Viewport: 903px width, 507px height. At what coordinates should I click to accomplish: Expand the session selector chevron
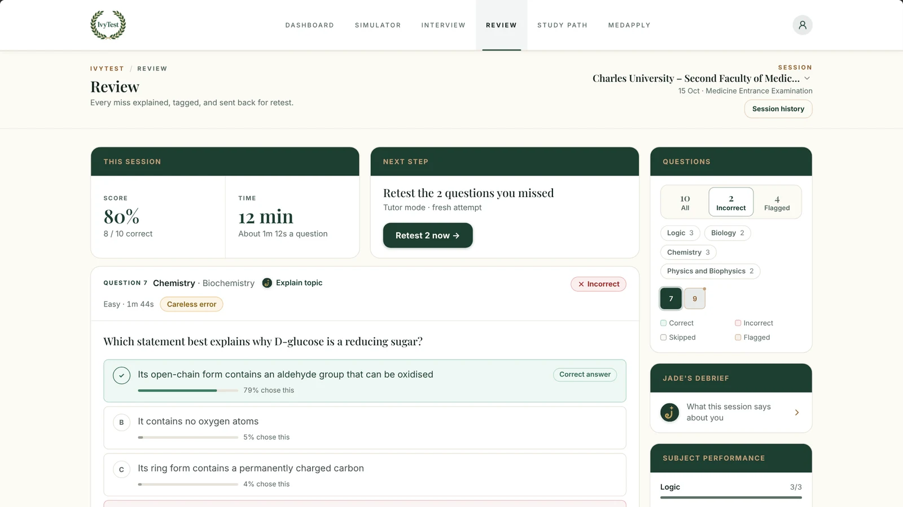807,78
